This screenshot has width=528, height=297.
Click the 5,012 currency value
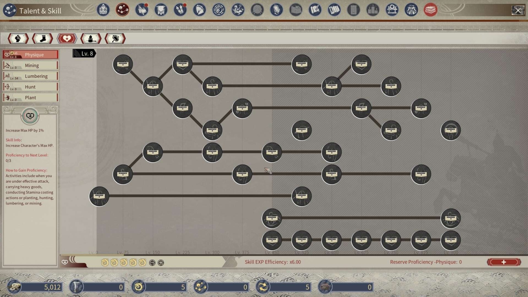coord(52,287)
